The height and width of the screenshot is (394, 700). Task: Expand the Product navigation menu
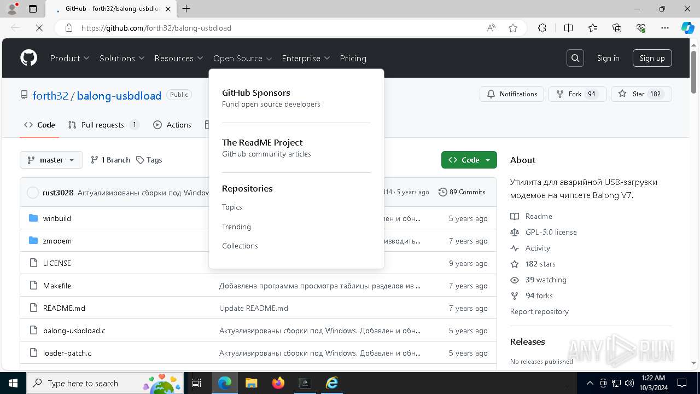69,58
